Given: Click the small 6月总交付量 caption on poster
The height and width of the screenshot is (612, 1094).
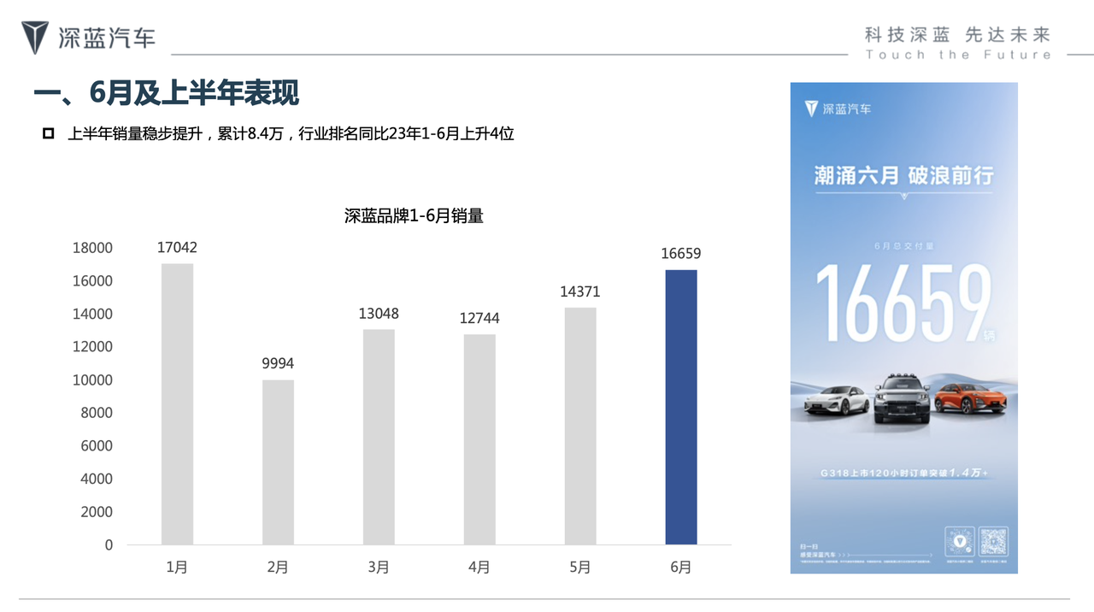Looking at the screenshot, I should tap(904, 245).
